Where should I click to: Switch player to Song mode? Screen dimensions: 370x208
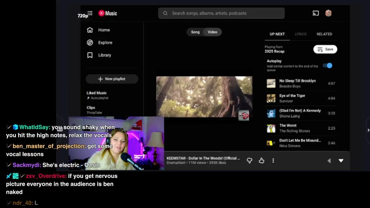click(195, 32)
